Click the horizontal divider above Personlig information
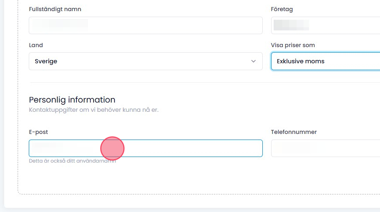Viewport: 380px width, 212px height. coord(204,83)
